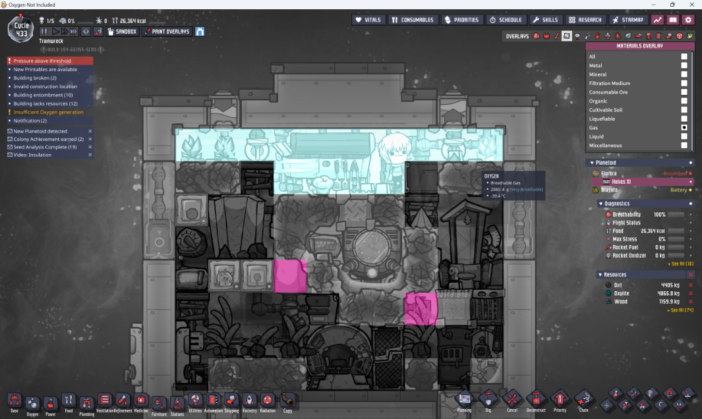Click the Sandbox mode button
Image resolution: width=702 pixels, height=419 pixels.
point(123,30)
